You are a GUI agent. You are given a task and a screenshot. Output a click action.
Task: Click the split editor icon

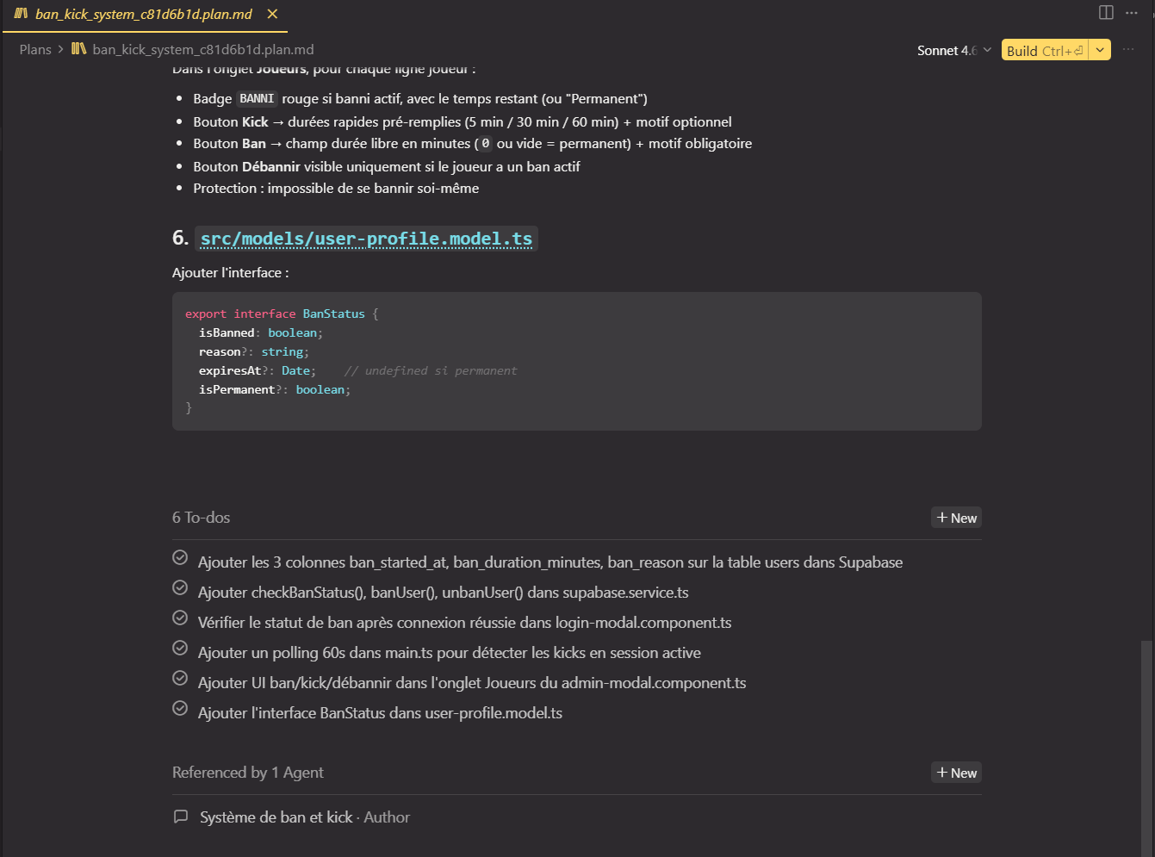1106,12
